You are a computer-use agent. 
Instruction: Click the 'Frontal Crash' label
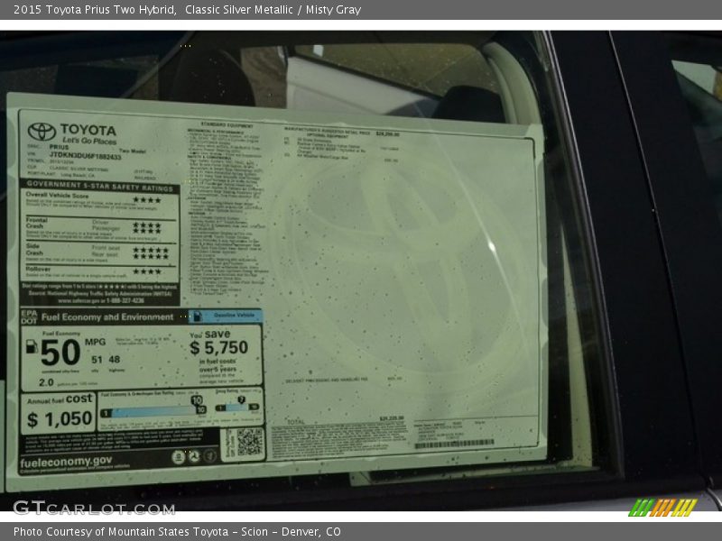tap(36, 223)
